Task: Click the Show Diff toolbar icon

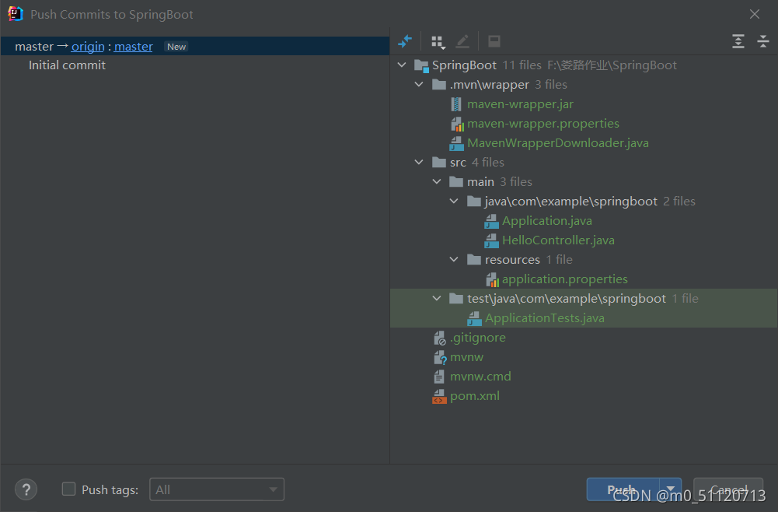Action: [x=405, y=42]
